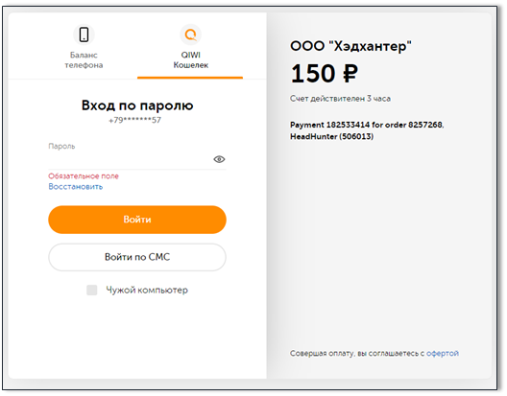Click the Вход по паролю heading
507x396 pixels.
[137, 105]
